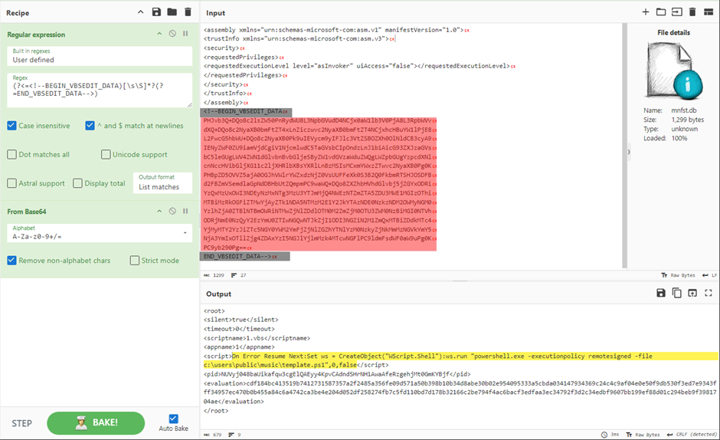Reset the pane layout icon

click(x=709, y=12)
